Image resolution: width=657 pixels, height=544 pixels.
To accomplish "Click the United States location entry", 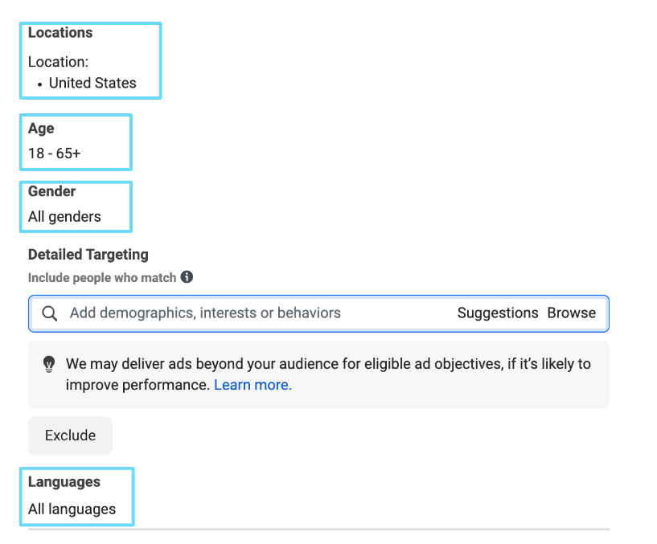I will pos(92,83).
